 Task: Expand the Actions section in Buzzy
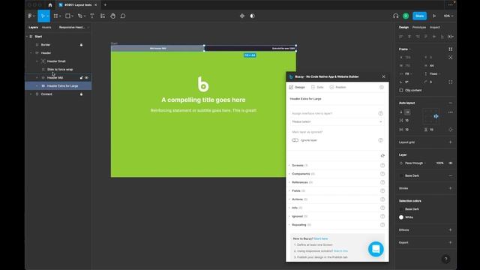289,199
